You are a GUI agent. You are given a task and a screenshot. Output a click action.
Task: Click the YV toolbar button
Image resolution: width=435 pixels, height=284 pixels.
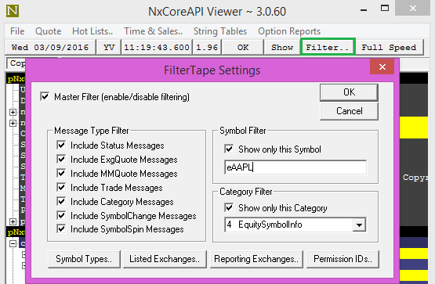click(x=109, y=47)
